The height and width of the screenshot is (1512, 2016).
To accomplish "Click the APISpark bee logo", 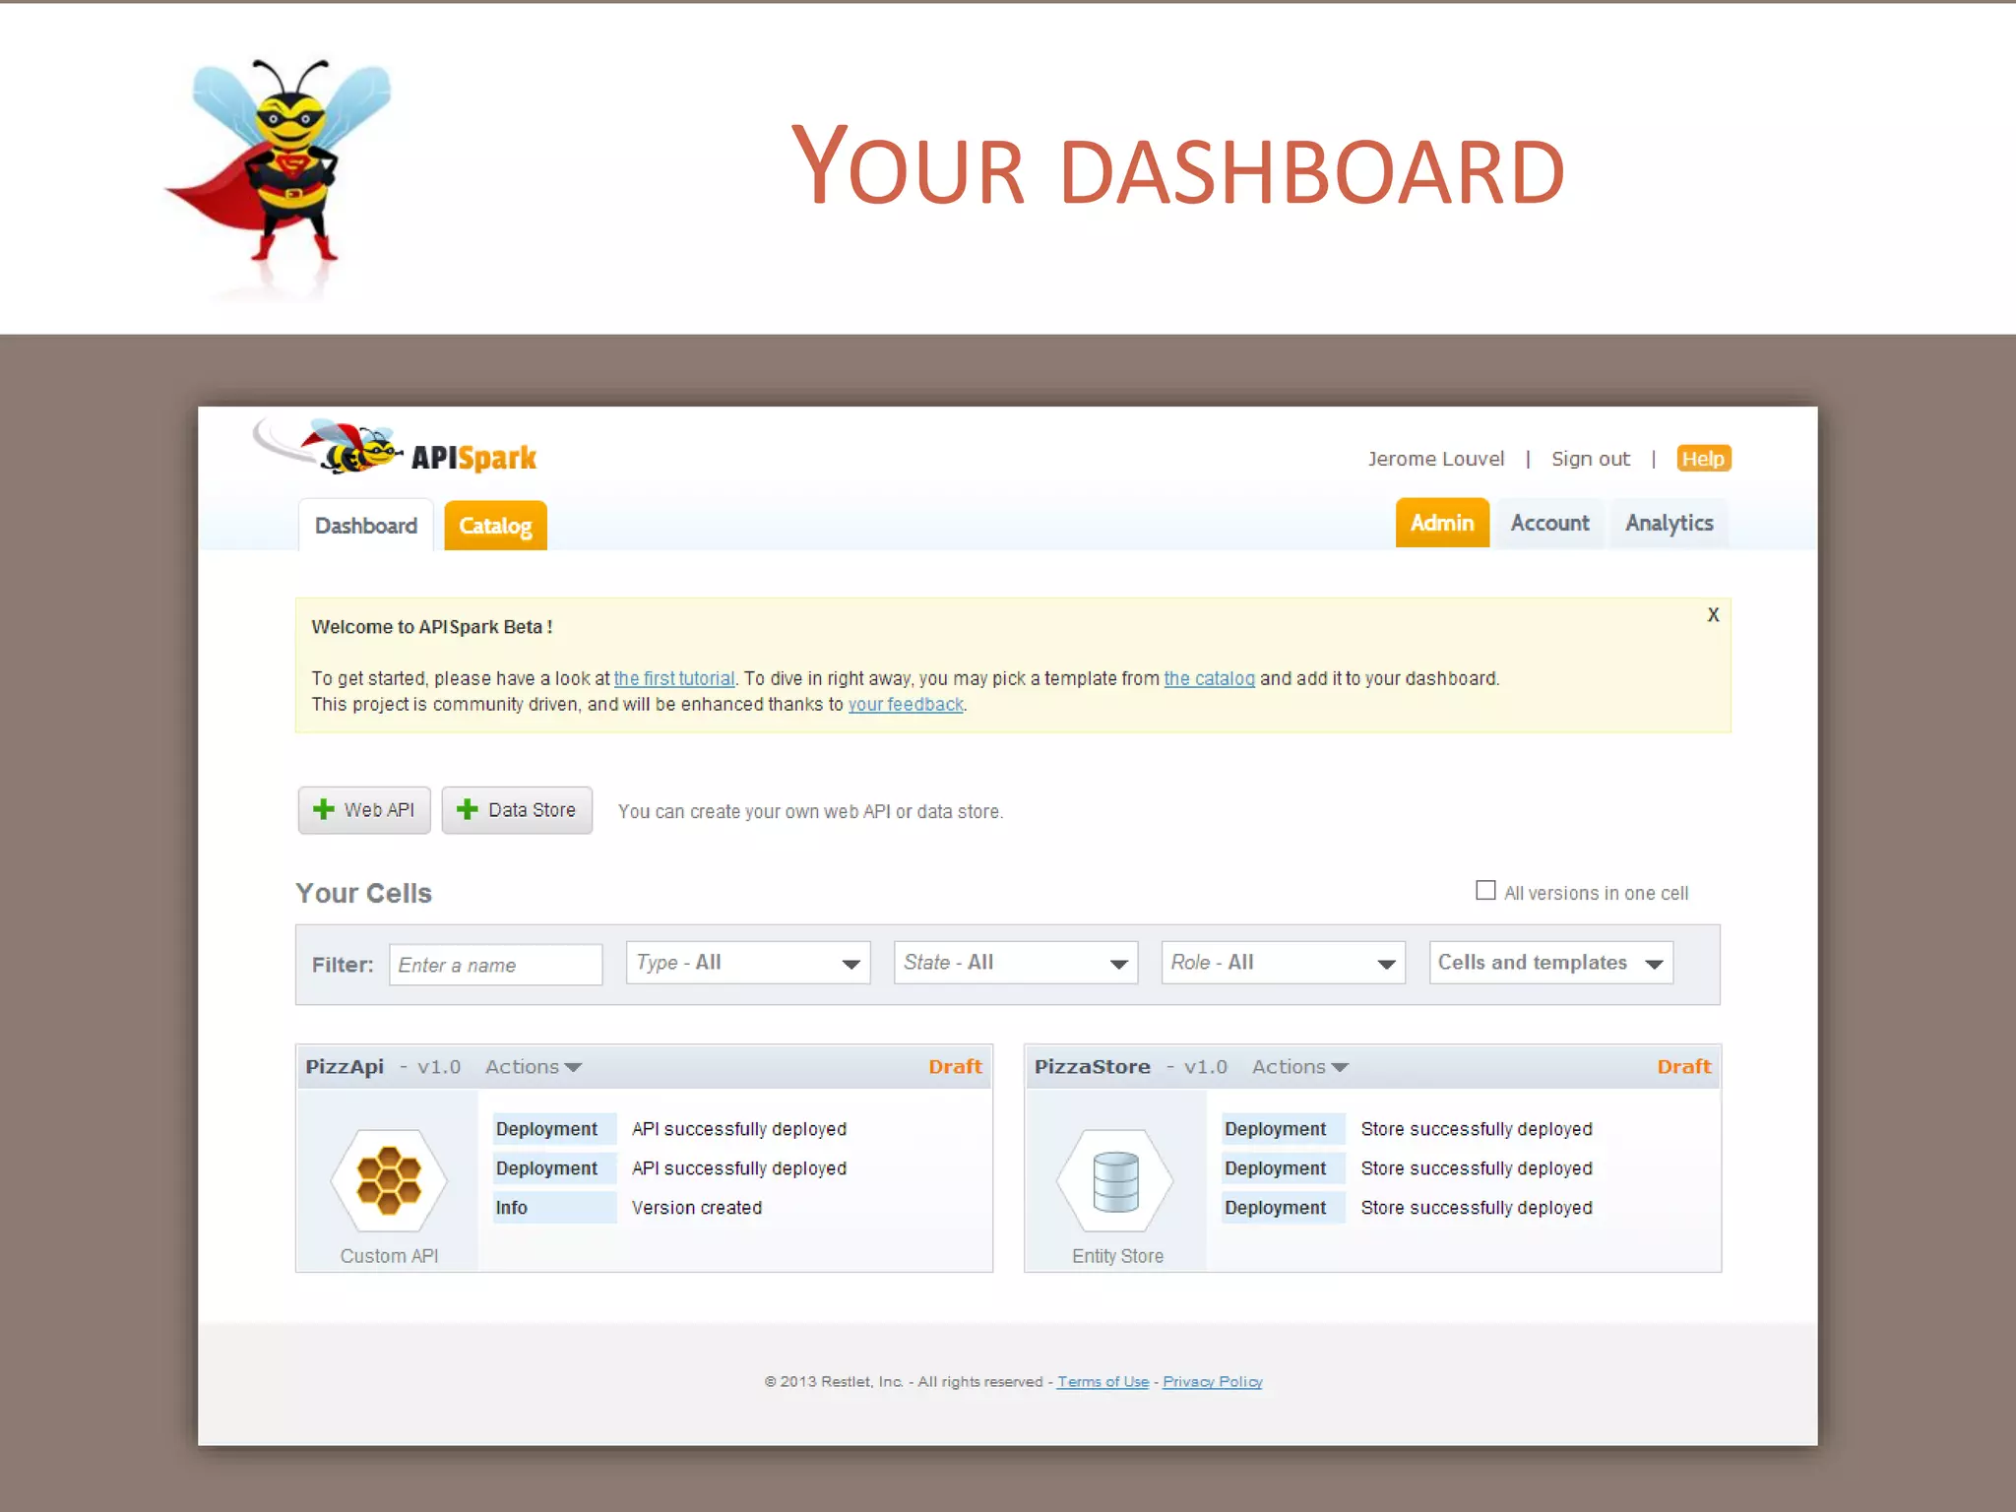I will pos(395,449).
